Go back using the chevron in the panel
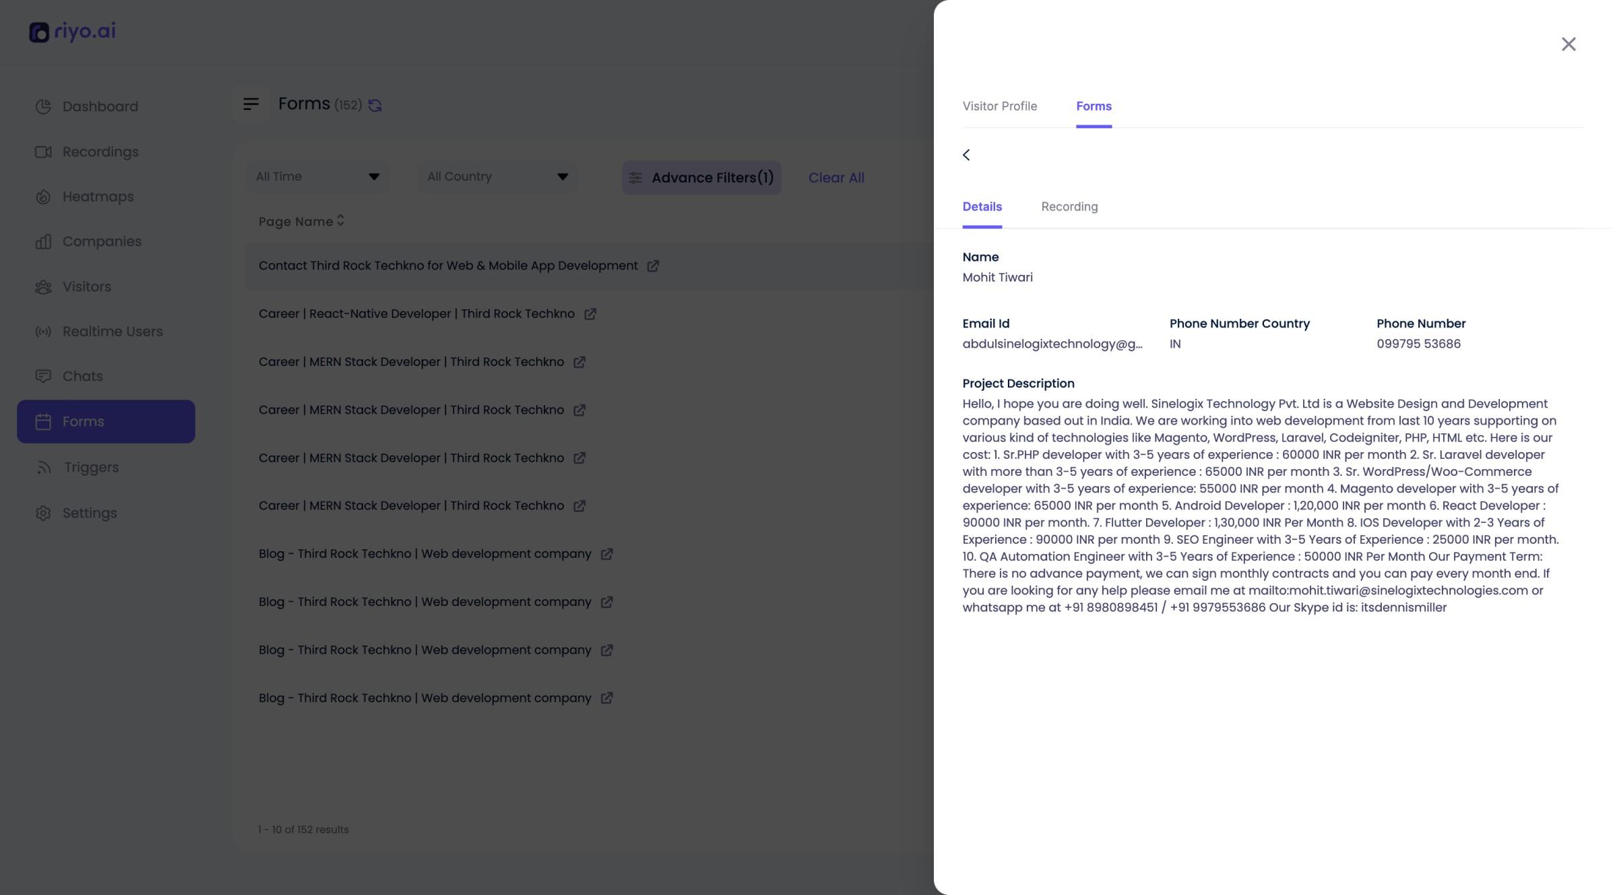Screen dimensions: 1613x895 pyautogui.click(x=967, y=154)
